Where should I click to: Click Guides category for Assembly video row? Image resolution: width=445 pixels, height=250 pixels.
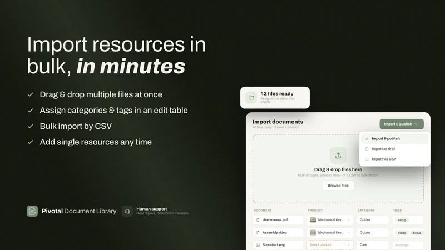pyautogui.click(x=373, y=232)
